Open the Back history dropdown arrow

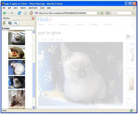coord(8,13)
